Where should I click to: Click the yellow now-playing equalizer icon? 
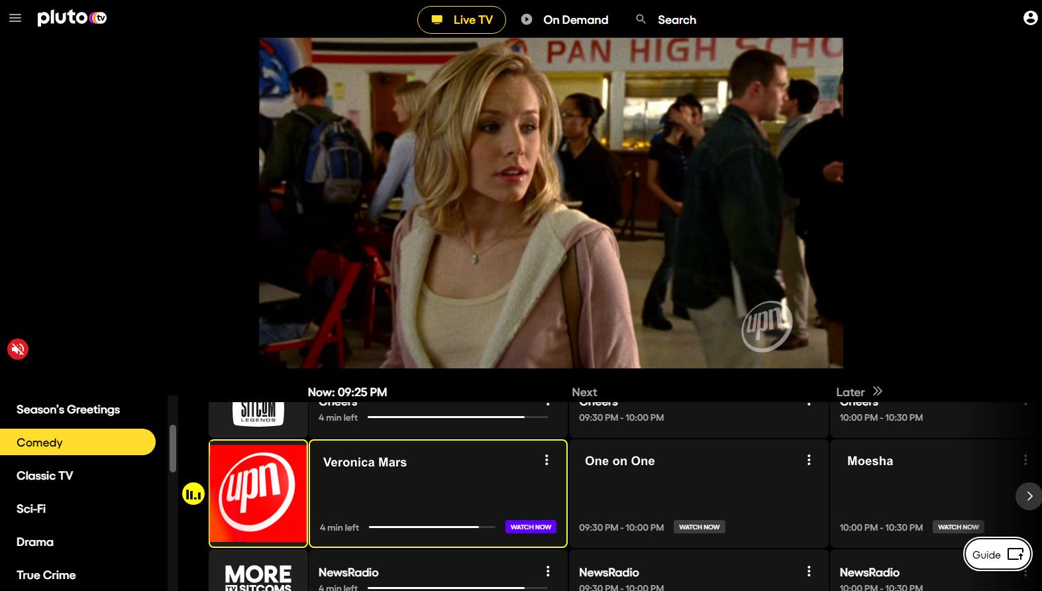point(193,494)
